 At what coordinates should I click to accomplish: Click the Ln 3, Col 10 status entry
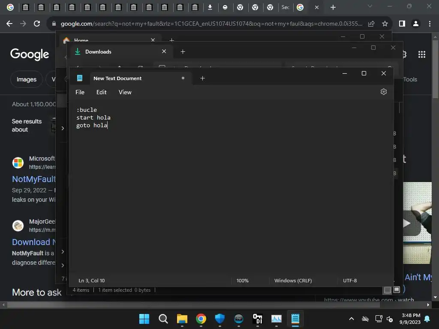point(92,281)
